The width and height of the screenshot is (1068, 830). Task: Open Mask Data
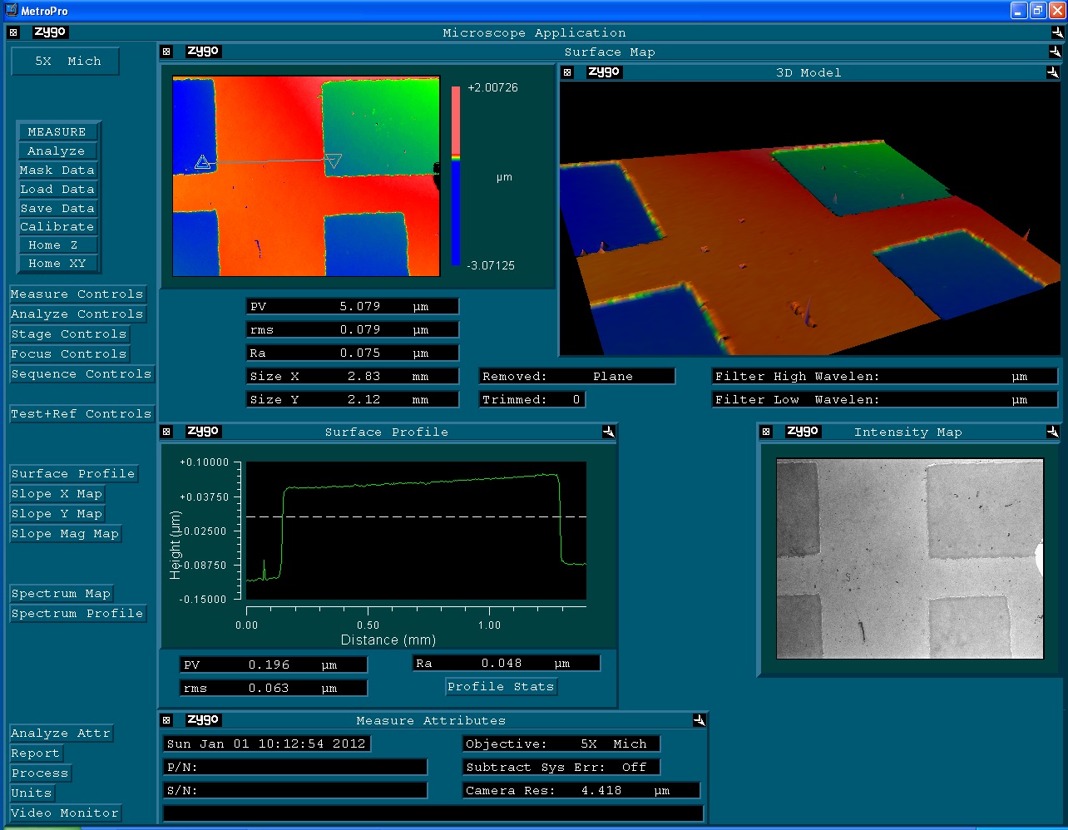pos(57,170)
